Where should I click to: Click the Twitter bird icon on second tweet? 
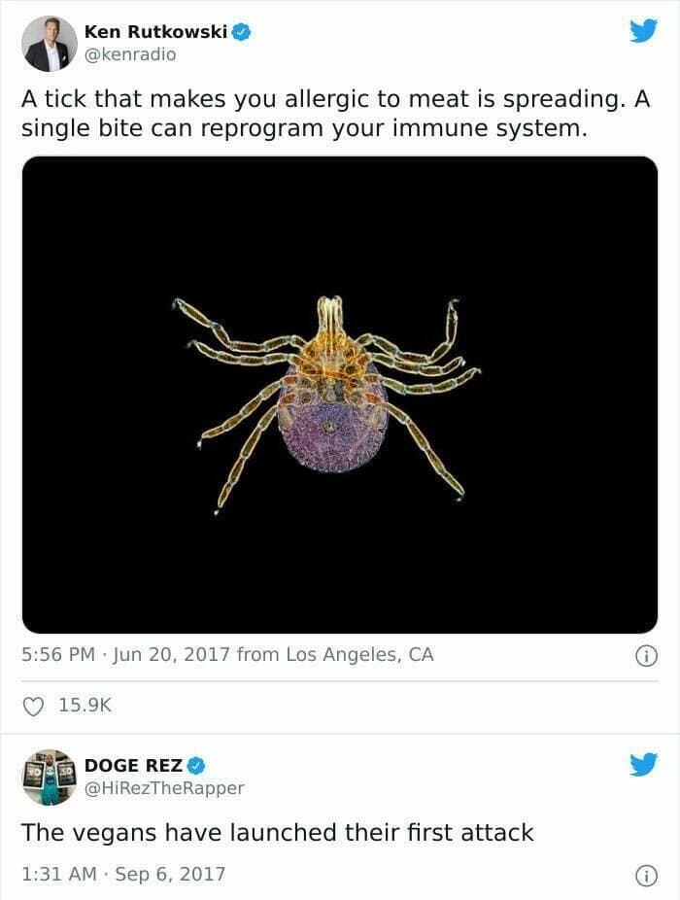[643, 764]
